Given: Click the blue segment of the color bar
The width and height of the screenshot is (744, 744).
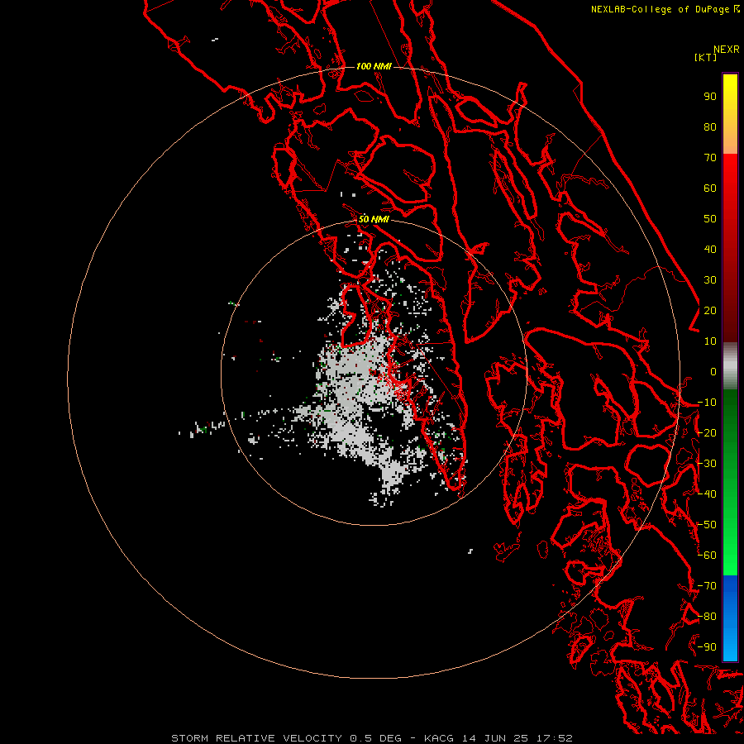Looking at the screenshot, I should [730, 618].
